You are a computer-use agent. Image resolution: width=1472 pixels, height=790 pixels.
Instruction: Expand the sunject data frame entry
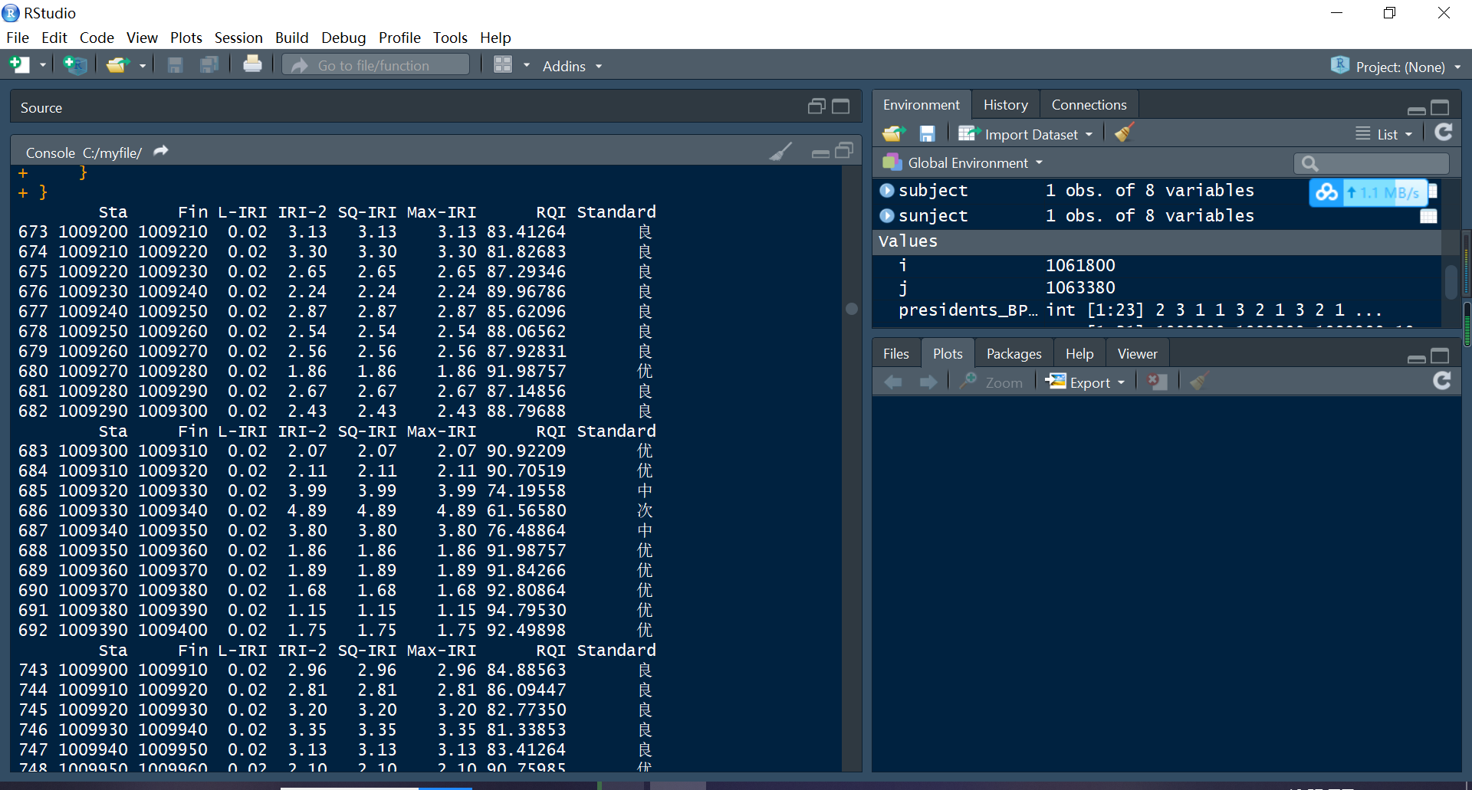[x=887, y=216]
